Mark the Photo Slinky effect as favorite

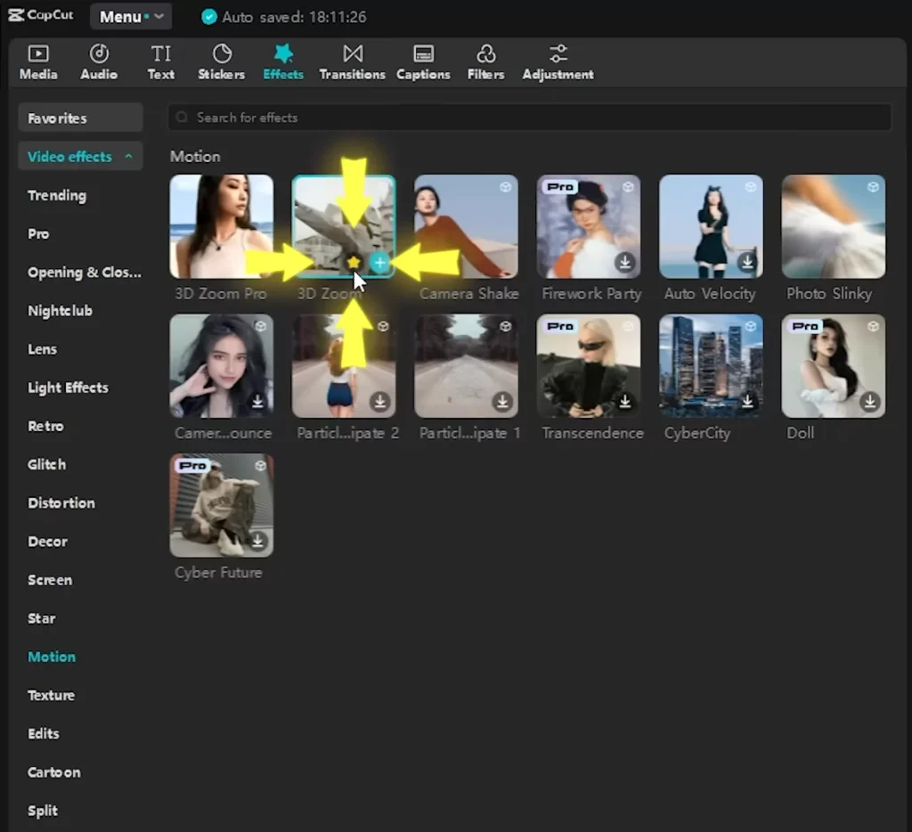click(874, 187)
